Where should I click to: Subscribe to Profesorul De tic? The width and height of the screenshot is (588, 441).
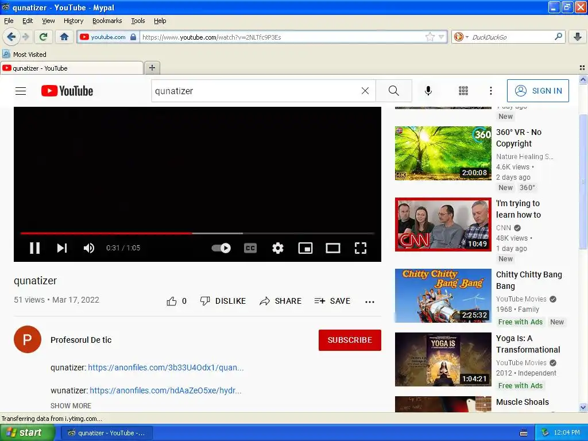(350, 340)
